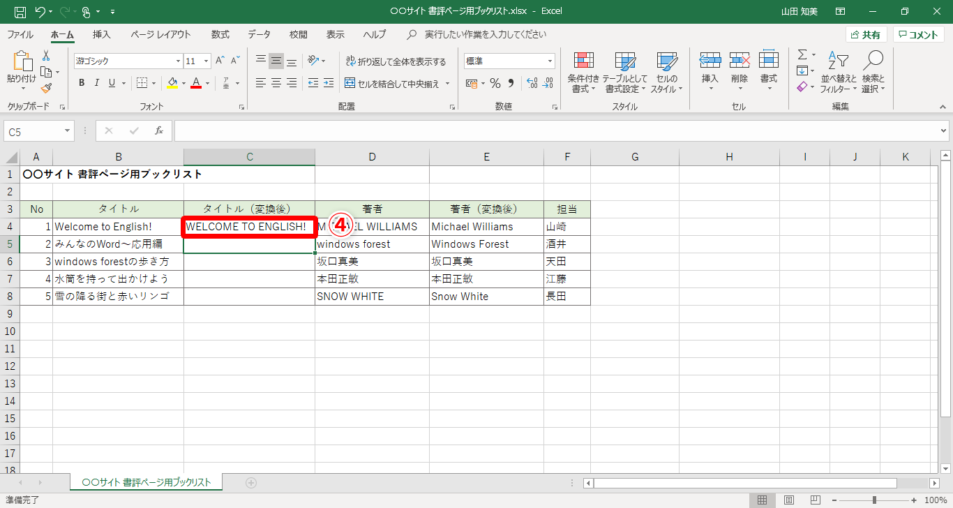Open Merge & Center dropdown arrow
The height and width of the screenshot is (508, 953).
point(448,83)
